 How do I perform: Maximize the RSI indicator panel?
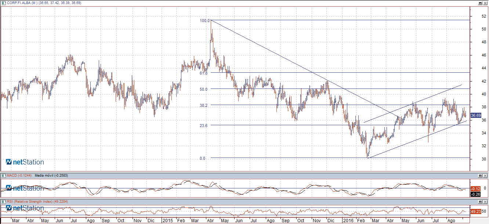[479, 202]
